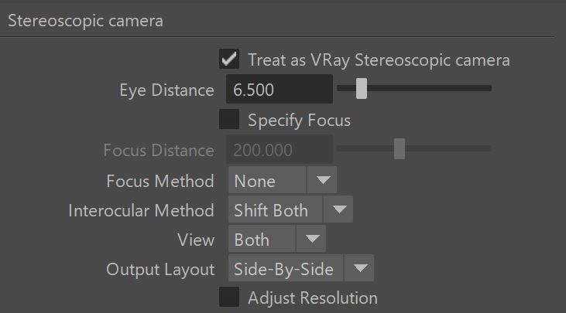Click the Output Layout label
Viewport: 566px width, 313px height.
tap(160, 270)
